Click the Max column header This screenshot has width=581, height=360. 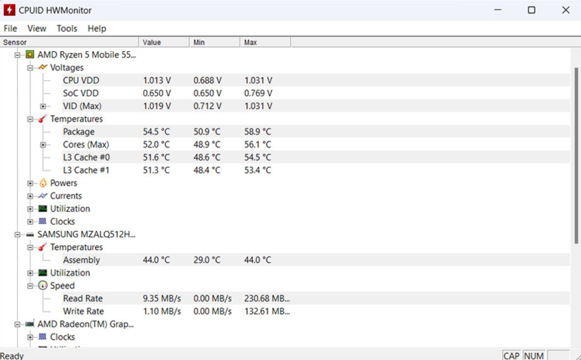(x=265, y=42)
